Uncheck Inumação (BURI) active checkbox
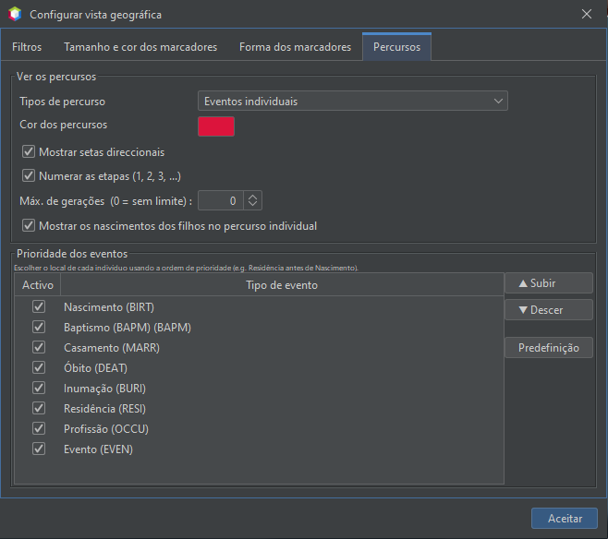This screenshot has height=539, width=608. (x=39, y=388)
